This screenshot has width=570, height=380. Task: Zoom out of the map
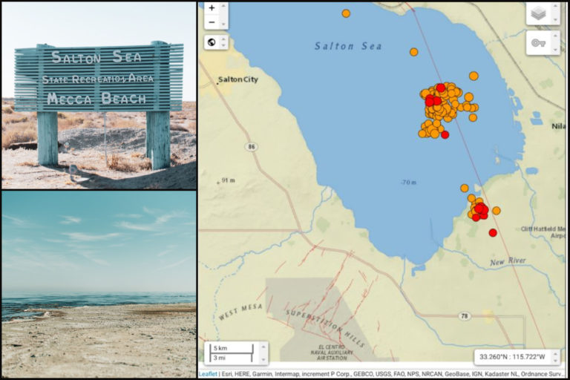click(212, 22)
